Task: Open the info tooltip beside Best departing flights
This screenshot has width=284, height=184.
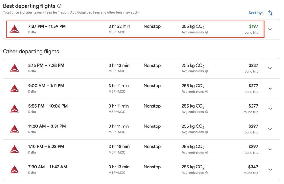Action: point(59,6)
